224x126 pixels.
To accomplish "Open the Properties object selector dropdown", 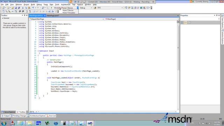I will point(219,19).
